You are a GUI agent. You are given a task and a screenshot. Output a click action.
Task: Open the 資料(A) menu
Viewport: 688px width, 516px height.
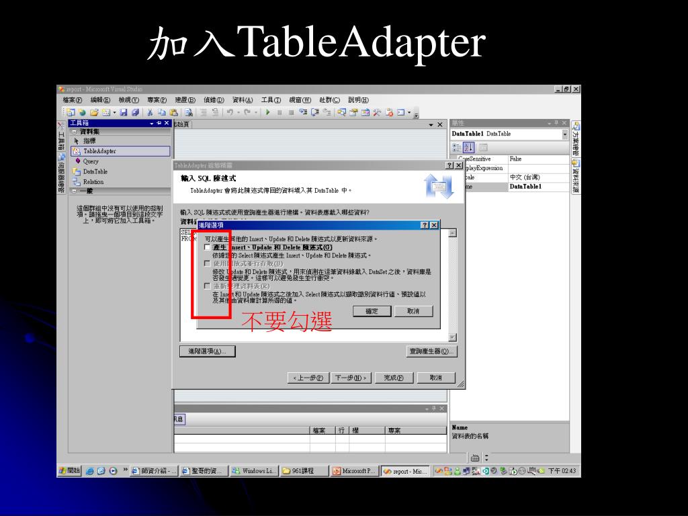coord(243,101)
